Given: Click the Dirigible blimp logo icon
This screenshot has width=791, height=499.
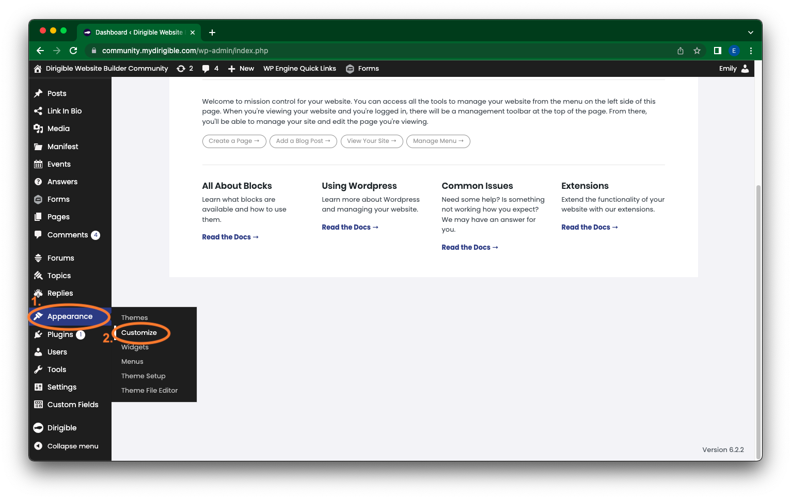Looking at the screenshot, I should 38,428.
